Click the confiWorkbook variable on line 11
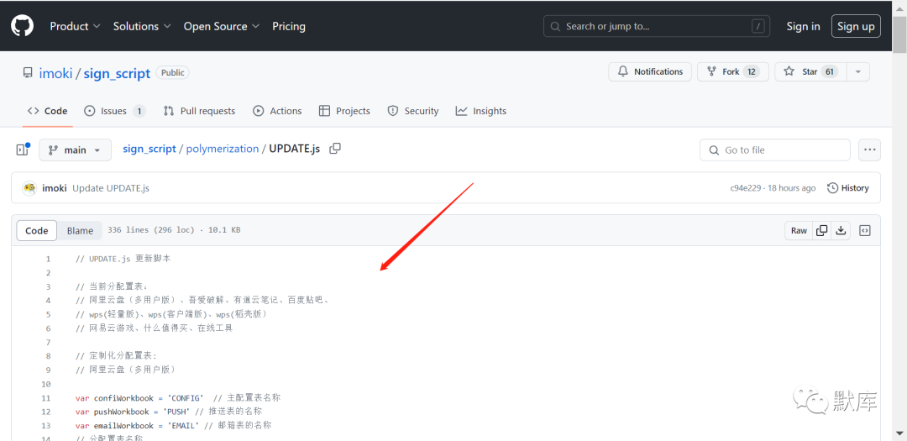 (123, 397)
